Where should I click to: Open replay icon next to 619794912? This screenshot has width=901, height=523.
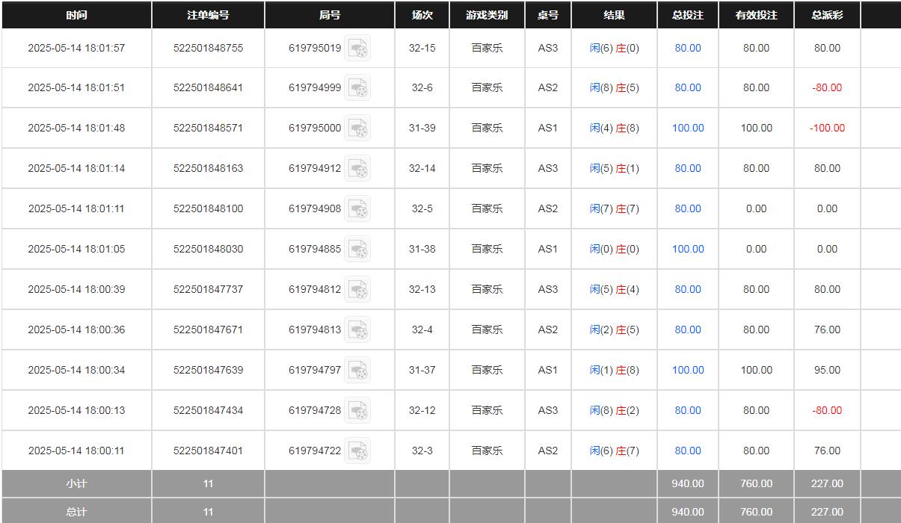click(x=357, y=169)
